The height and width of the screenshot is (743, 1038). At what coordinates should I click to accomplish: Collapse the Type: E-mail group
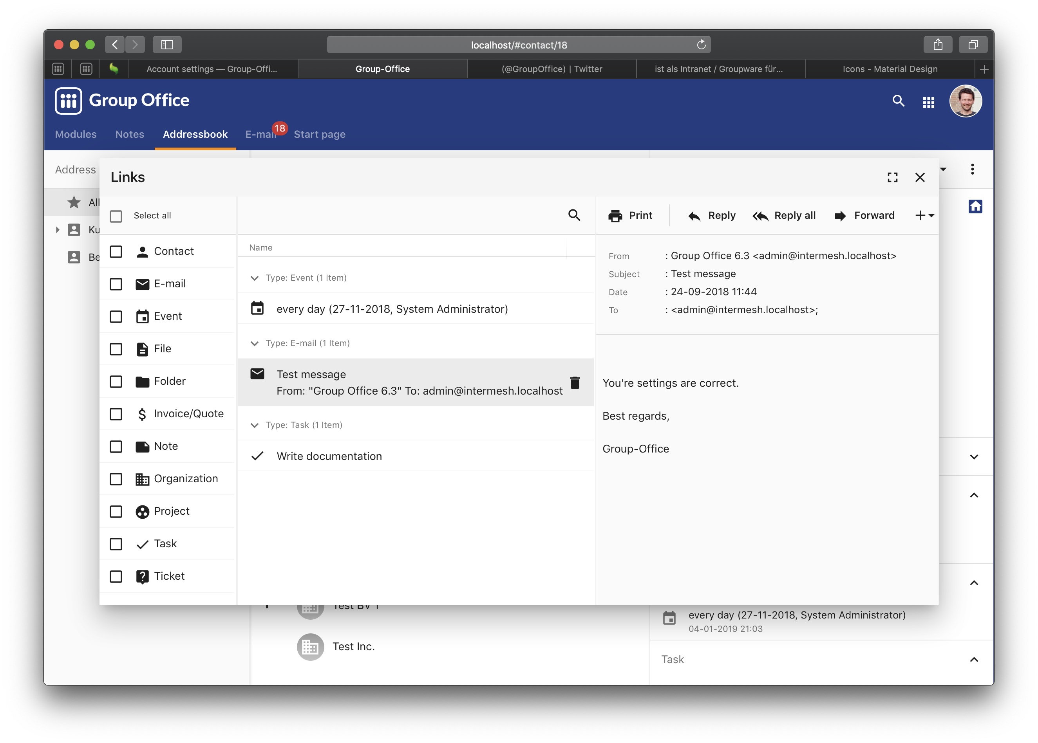pos(255,344)
